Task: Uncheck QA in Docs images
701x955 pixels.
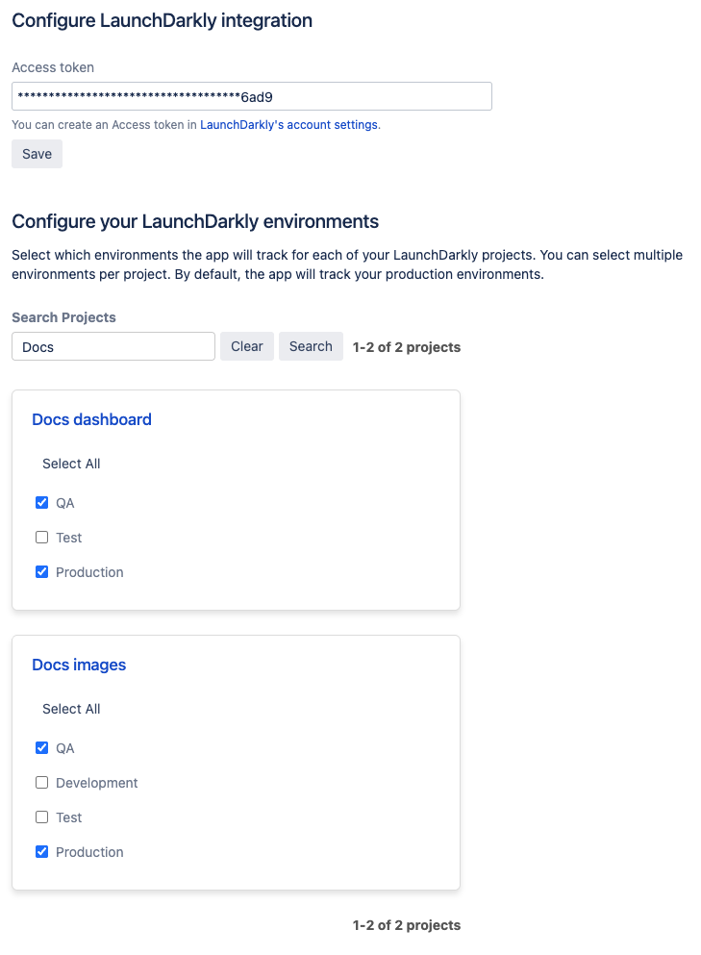Action: point(41,747)
